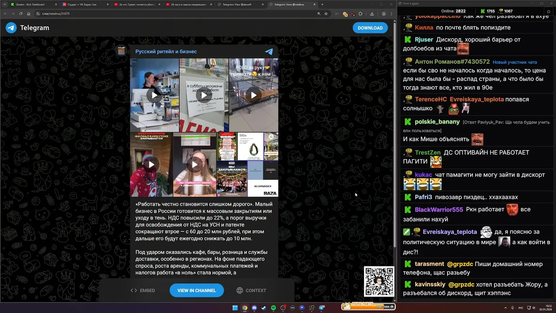
Task: Open the Русский ритейл и бизнес channel link
Action: click(x=166, y=51)
